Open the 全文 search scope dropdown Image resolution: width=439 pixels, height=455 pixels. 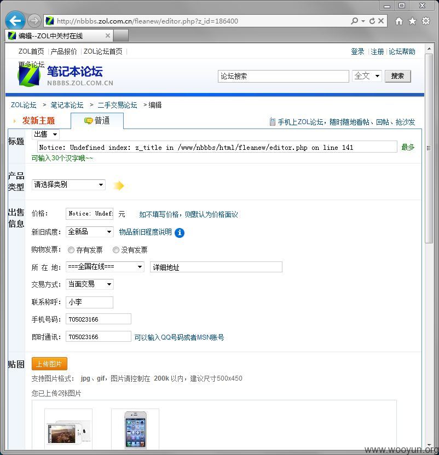367,76
